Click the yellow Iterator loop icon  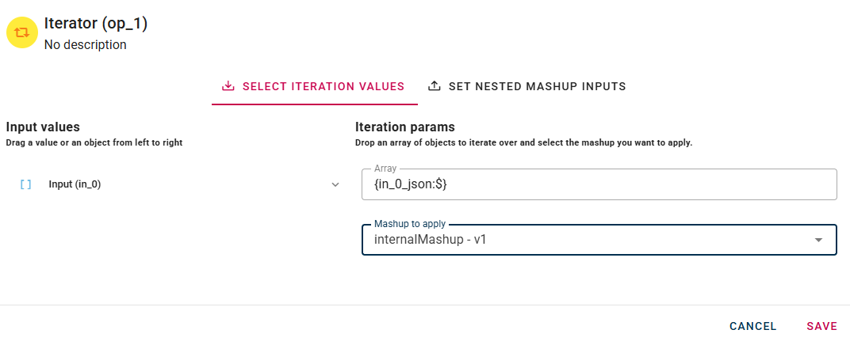(22, 32)
